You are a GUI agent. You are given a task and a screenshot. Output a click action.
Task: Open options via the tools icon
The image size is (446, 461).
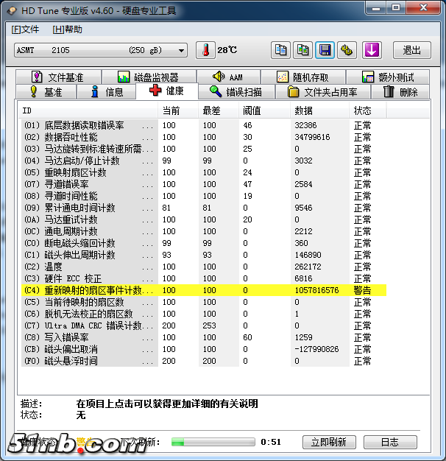point(347,50)
